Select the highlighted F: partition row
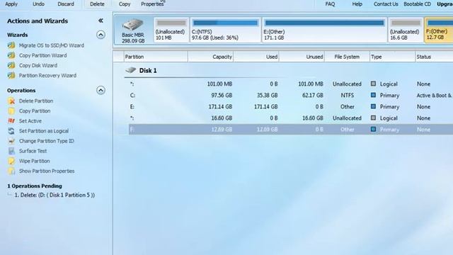 pos(291,130)
